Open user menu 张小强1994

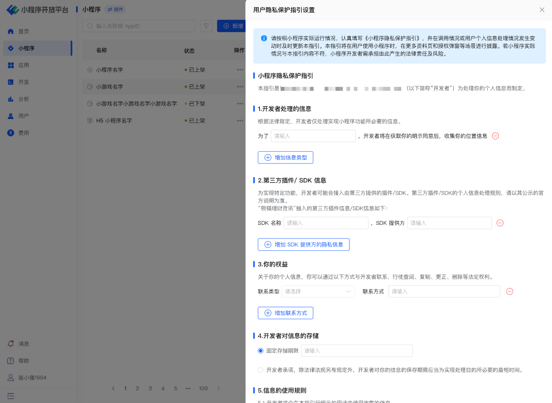coord(32,378)
